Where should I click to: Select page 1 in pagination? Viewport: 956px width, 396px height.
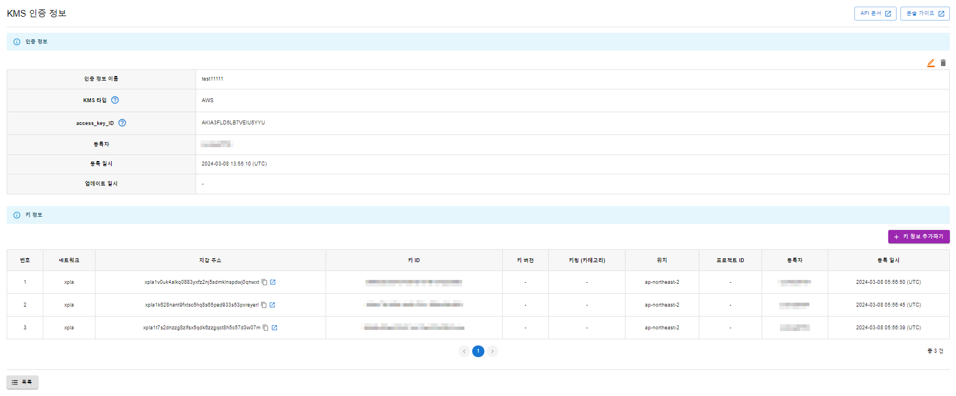[478, 351]
